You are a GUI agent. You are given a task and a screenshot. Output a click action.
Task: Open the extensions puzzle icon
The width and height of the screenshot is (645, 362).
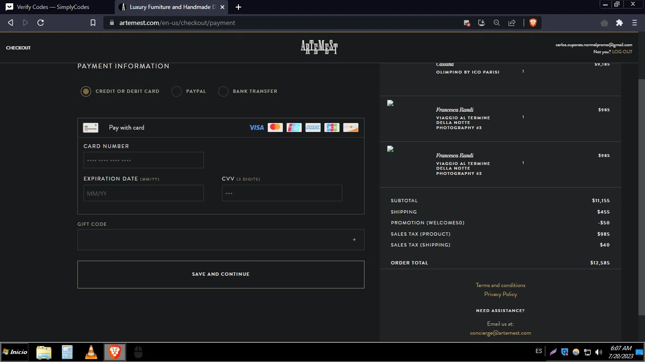click(x=620, y=23)
